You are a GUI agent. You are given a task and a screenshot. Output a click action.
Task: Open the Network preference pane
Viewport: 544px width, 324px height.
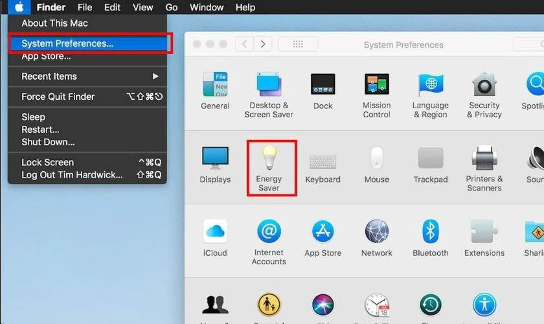point(377,238)
